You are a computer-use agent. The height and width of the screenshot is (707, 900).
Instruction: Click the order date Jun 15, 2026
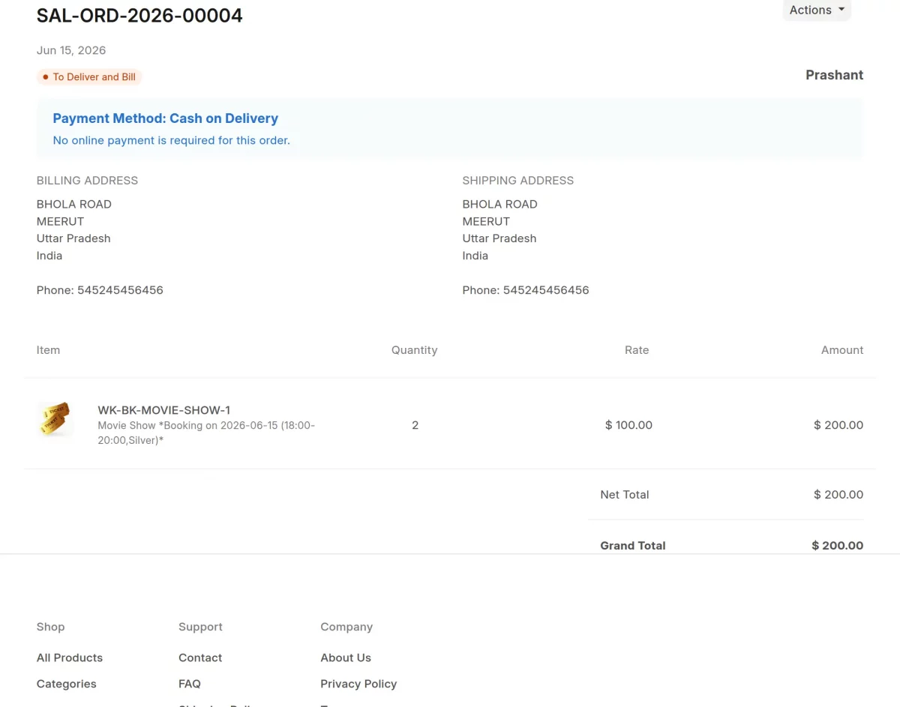[71, 50]
